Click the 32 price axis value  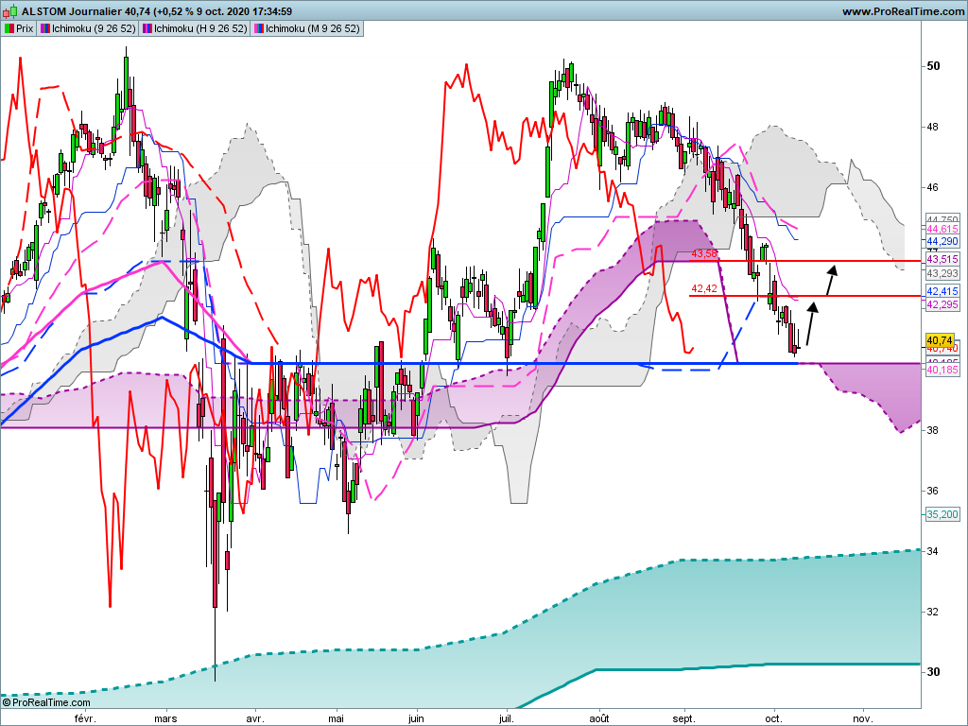pos(933,612)
